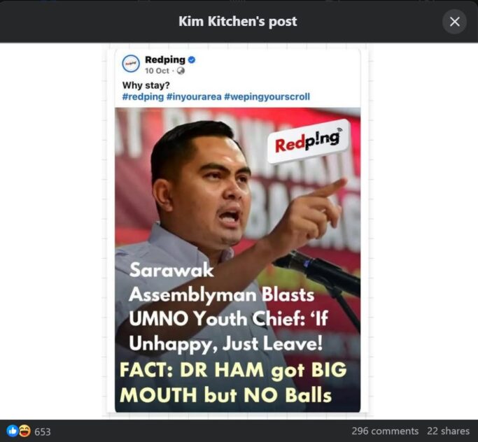Image resolution: width=478 pixels, height=442 pixels.
Task: Open the 296 comments link
Action: tap(385, 431)
